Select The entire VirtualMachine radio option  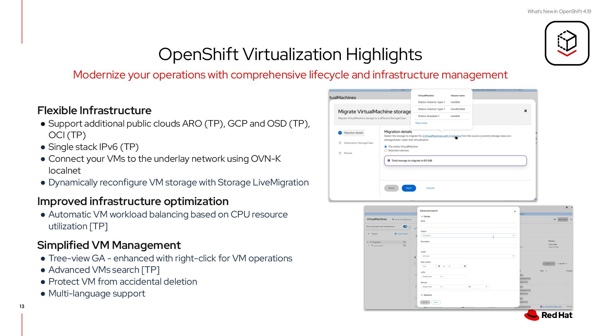(386, 147)
